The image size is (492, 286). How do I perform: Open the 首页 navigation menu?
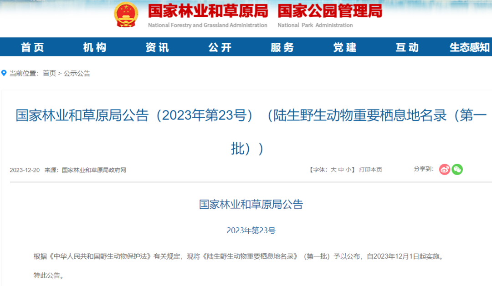pos(32,47)
